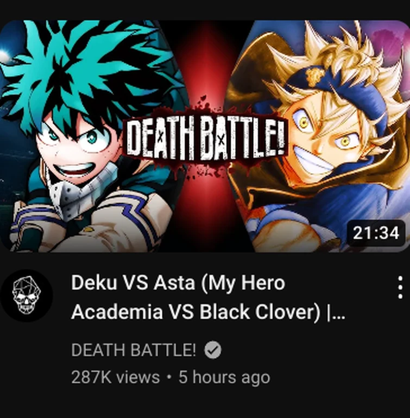410x418 pixels.
Task: Click the 21:34 duration badge
Action: coord(376,233)
